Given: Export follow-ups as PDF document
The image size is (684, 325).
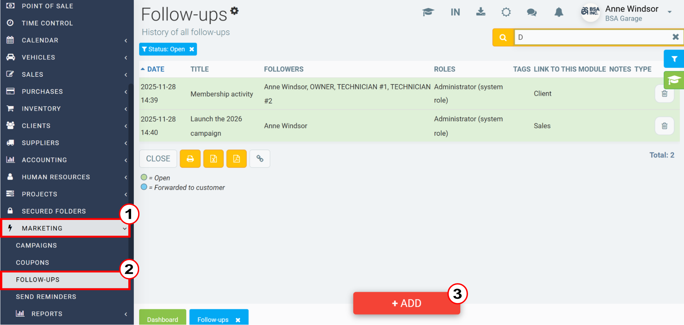Looking at the screenshot, I should click(x=236, y=159).
